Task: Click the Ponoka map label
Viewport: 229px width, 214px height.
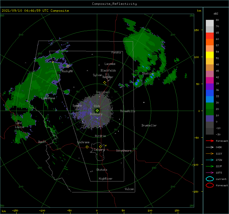Action: (116, 52)
